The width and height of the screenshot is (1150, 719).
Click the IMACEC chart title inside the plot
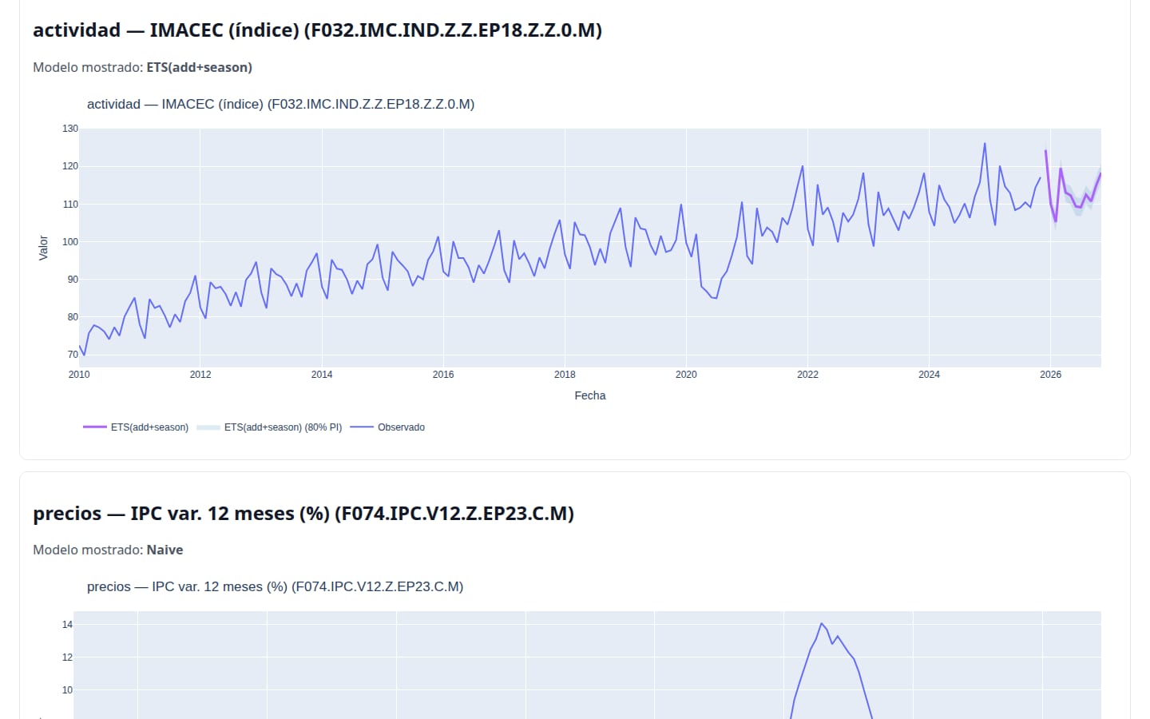[280, 105]
